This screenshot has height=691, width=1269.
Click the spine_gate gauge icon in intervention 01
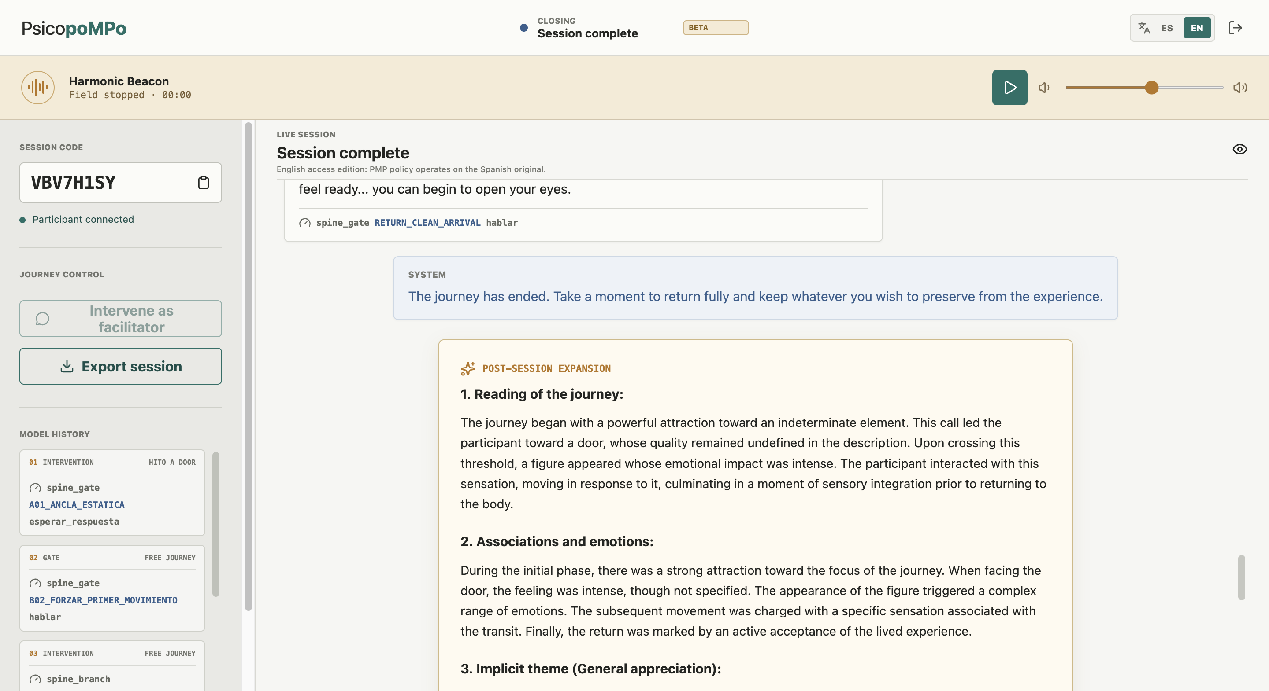tap(35, 488)
